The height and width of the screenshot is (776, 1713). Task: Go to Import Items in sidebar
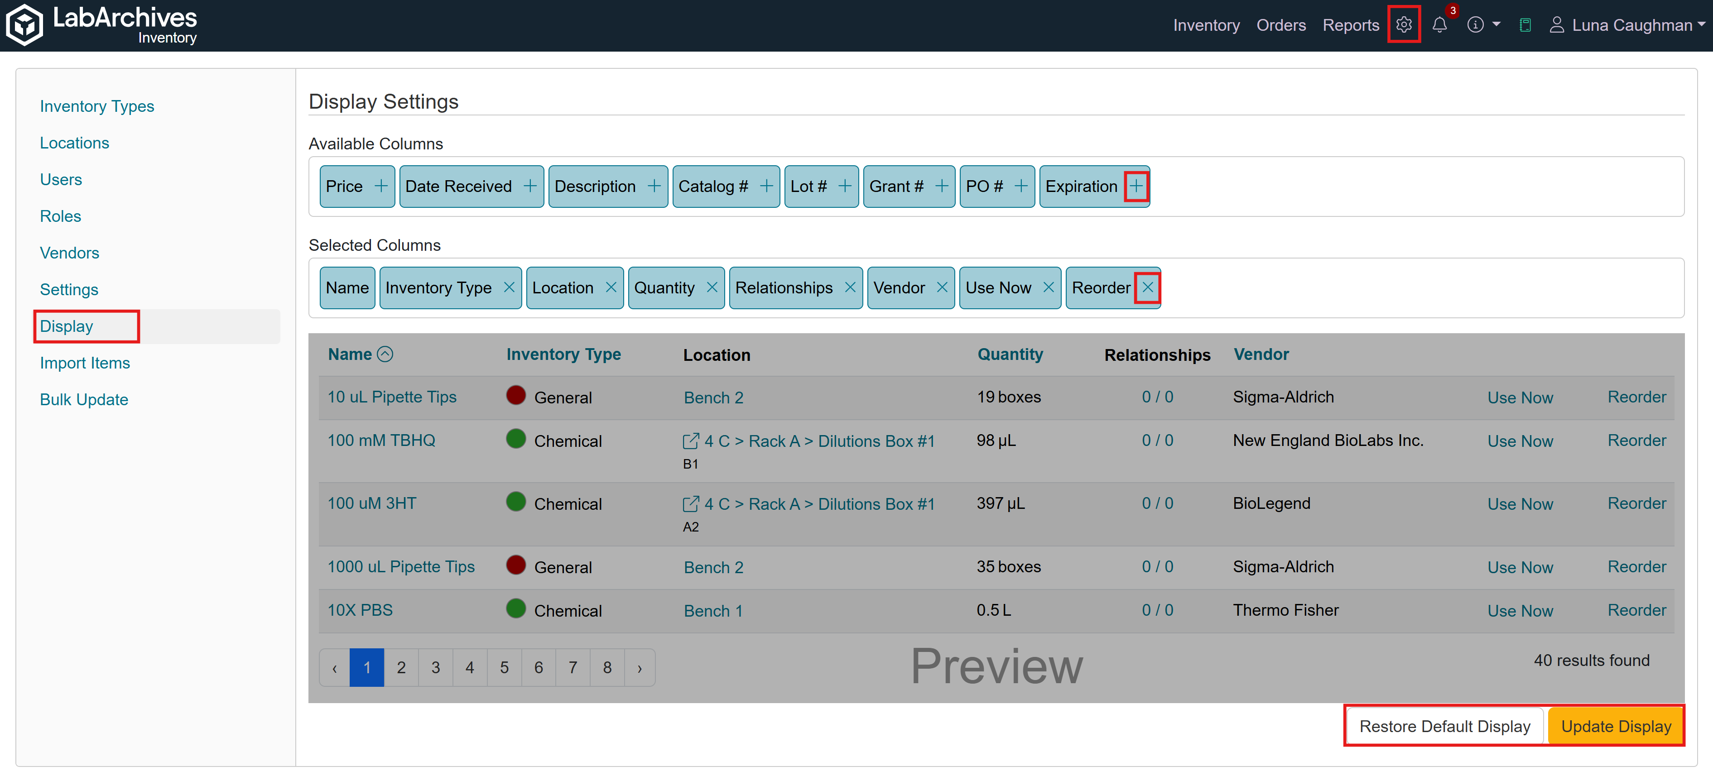pyautogui.click(x=85, y=363)
